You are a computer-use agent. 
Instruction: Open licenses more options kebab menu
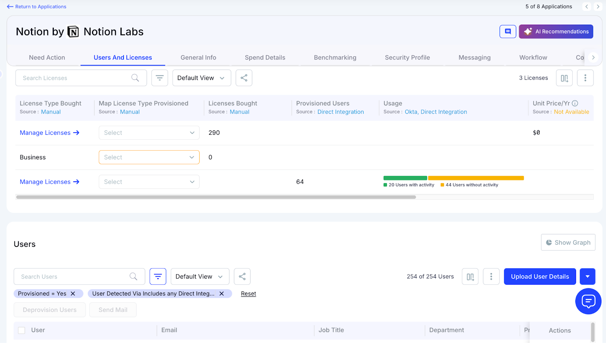pos(585,78)
